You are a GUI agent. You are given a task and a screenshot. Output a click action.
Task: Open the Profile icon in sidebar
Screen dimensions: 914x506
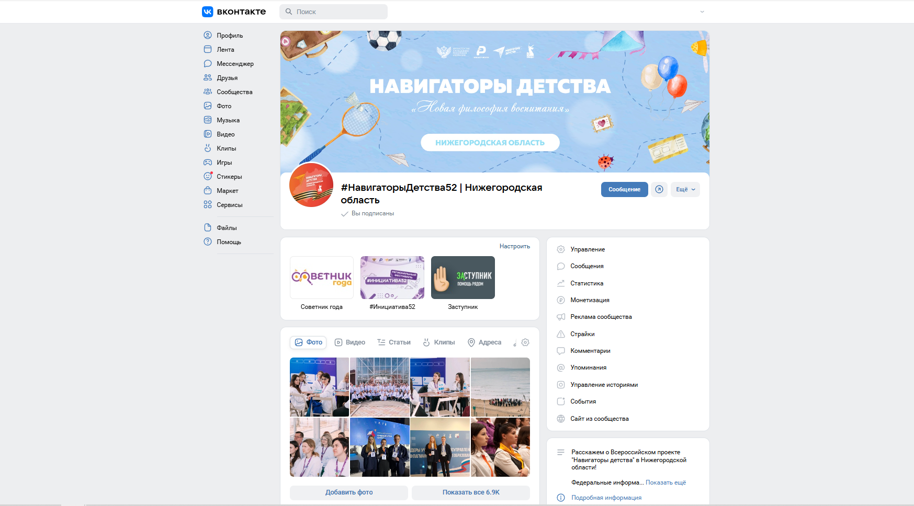(208, 35)
